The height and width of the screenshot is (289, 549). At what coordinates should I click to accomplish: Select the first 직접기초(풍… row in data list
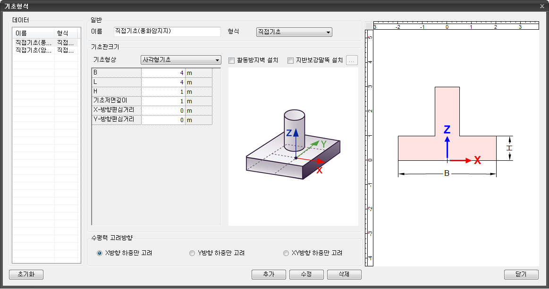(34, 43)
